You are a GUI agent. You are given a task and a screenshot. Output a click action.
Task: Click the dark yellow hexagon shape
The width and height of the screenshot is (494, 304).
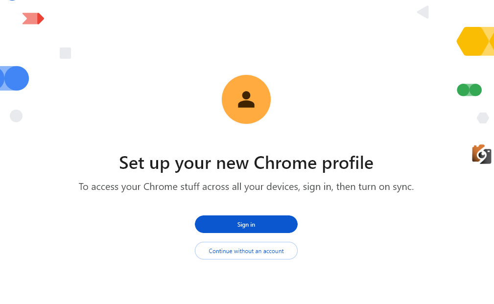pyautogui.click(x=471, y=41)
